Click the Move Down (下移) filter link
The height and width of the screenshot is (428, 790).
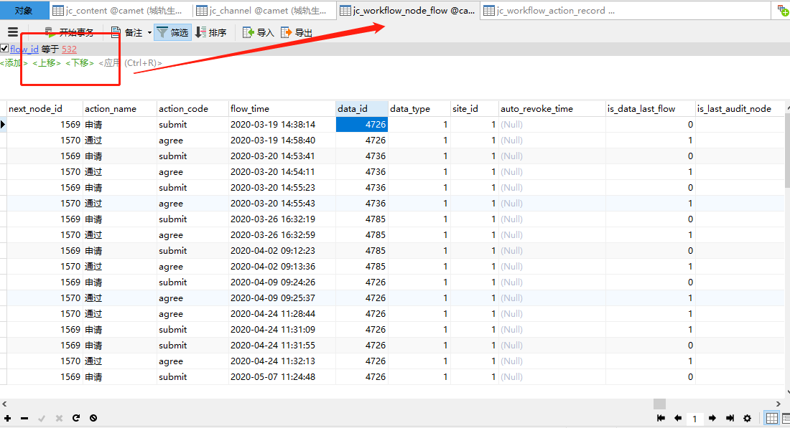[80, 63]
